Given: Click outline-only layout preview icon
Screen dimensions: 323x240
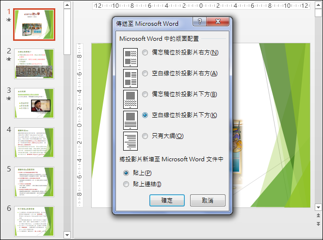Looking at the screenshot, I should click(x=130, y=141).
